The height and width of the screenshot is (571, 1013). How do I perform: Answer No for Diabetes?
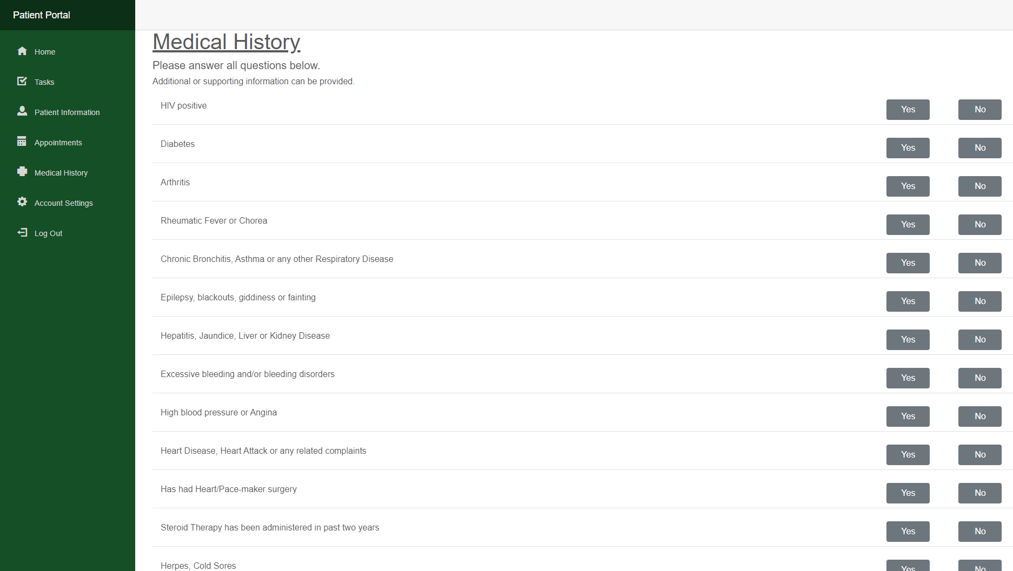pyautogui.click(x=979, y=148)
